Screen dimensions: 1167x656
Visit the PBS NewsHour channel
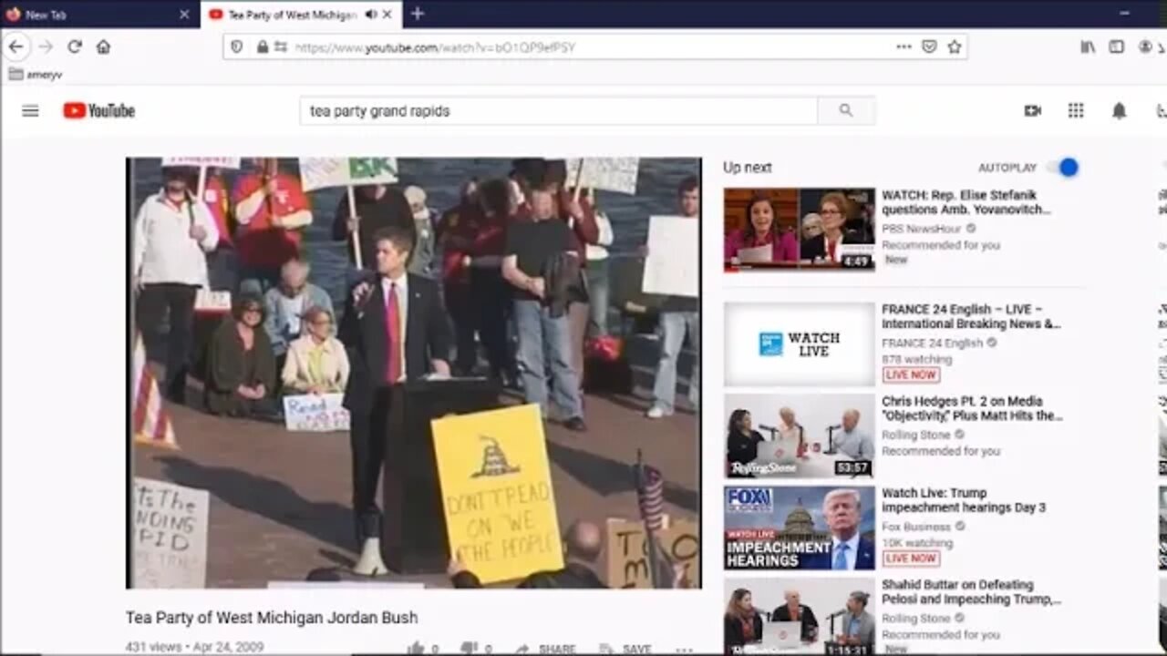click(923, 230)
